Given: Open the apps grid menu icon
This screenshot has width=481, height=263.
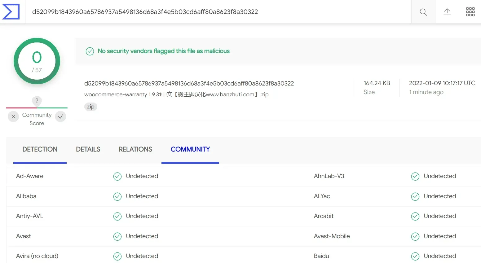Looking at the screenshot, I should point(470,12).
